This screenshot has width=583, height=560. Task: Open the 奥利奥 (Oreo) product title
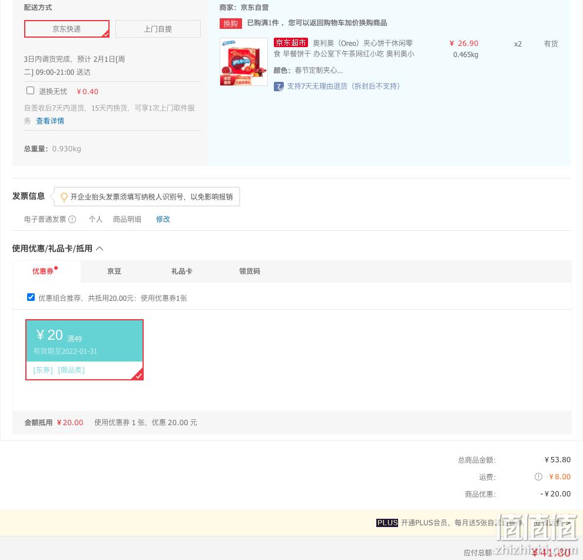344,48
